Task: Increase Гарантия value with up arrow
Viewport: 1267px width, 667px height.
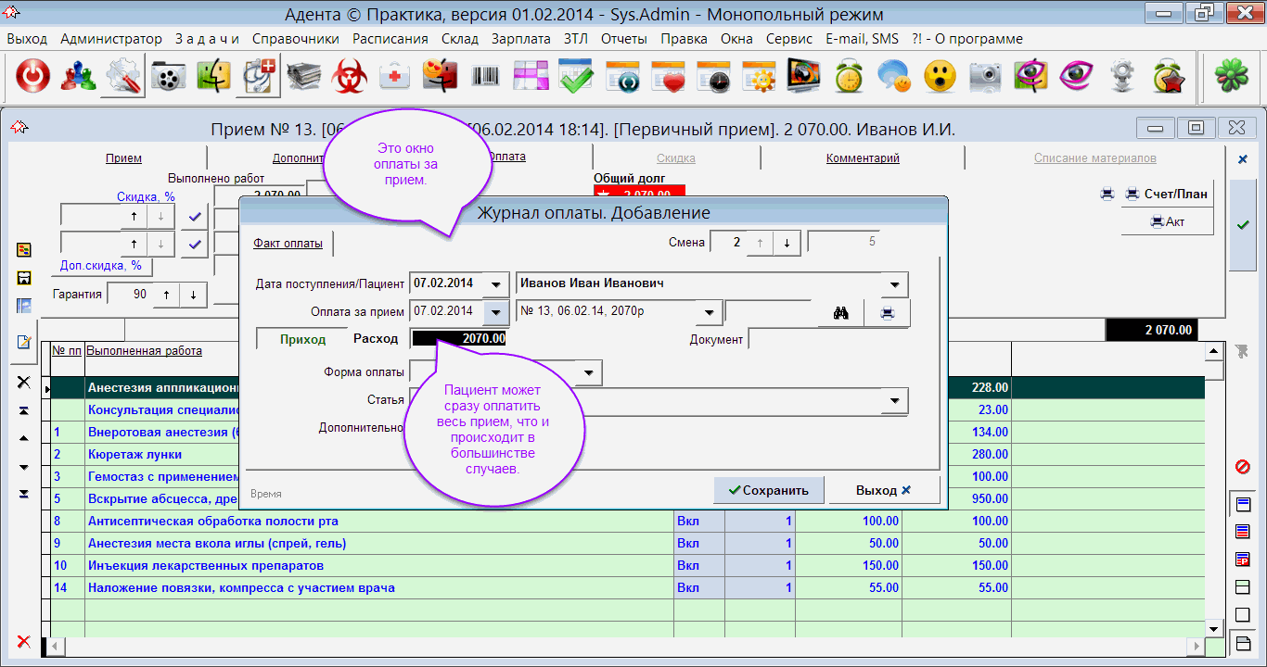Action: click(x=167, y=295)
